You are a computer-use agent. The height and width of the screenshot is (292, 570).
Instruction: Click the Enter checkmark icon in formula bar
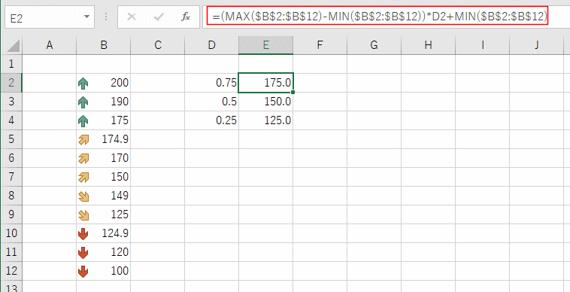click(159, 17)
